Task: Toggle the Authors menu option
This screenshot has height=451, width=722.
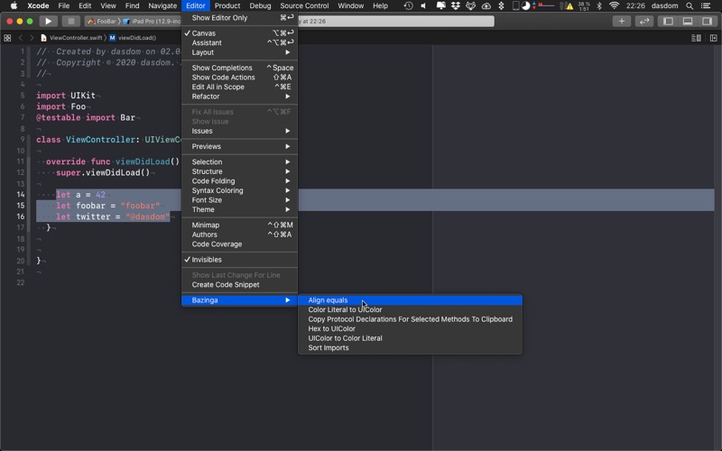Action: [x=239, y=235]
